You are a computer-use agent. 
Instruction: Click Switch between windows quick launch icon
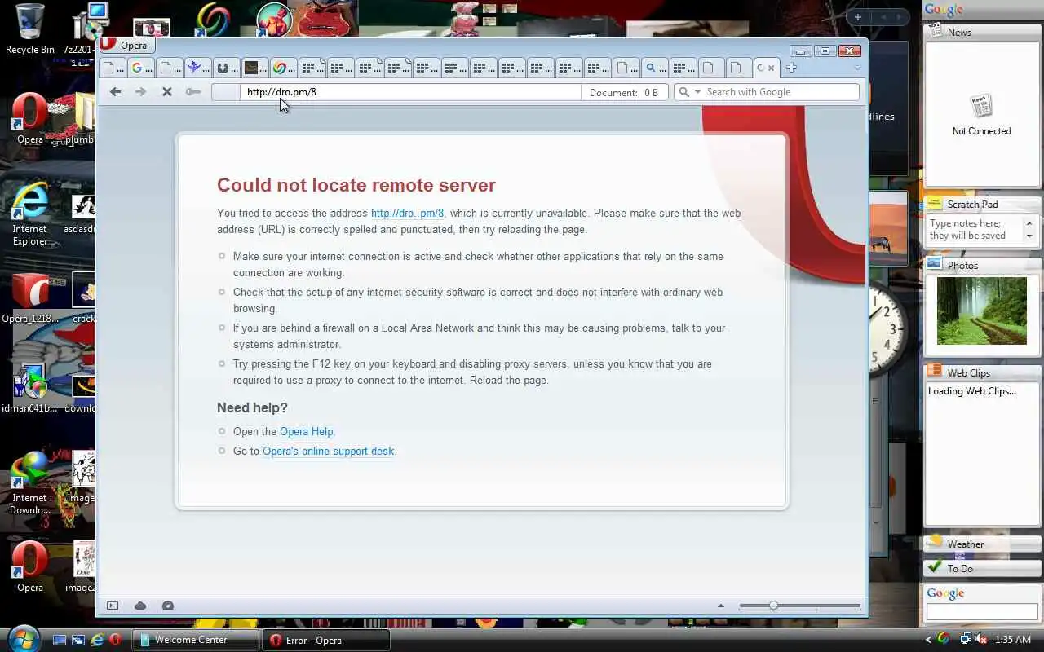coord(78,641)
